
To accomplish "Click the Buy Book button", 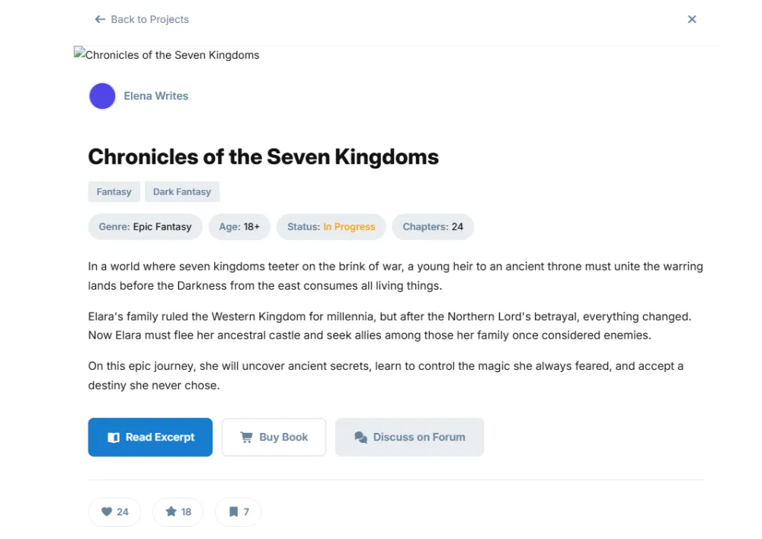I will click(x=274, y=437).
